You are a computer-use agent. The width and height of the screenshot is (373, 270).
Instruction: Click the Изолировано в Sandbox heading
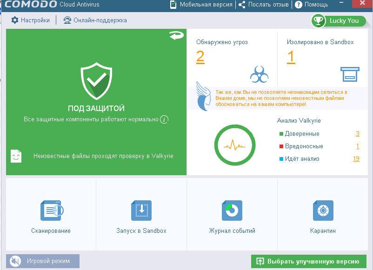(x=320, y=42)
